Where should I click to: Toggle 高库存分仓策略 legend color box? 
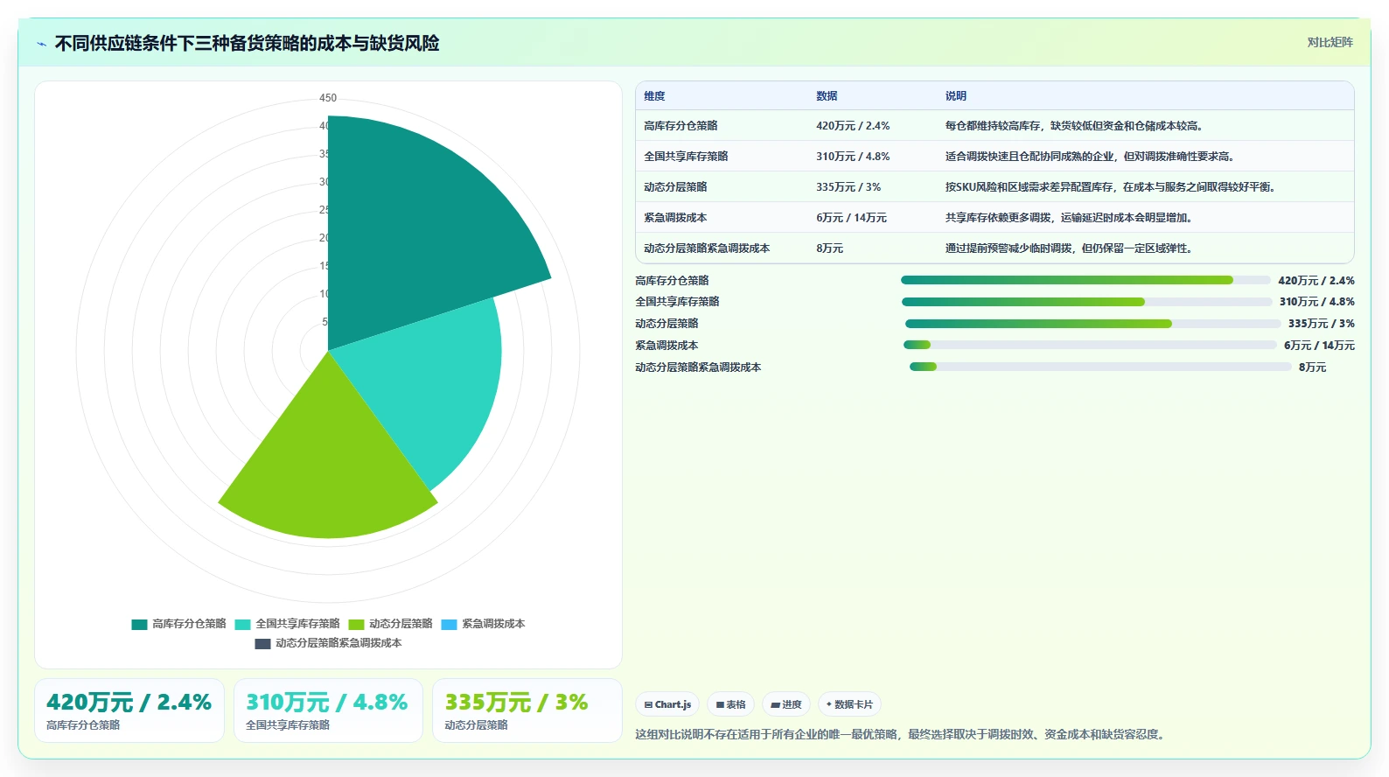(139, 625)
